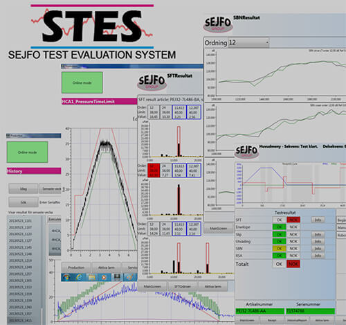Image resolution: width=346 pixels, height=325 pixels.
Task: Click the red NOK indicator in SFT row
Action: tap(293, 220)
